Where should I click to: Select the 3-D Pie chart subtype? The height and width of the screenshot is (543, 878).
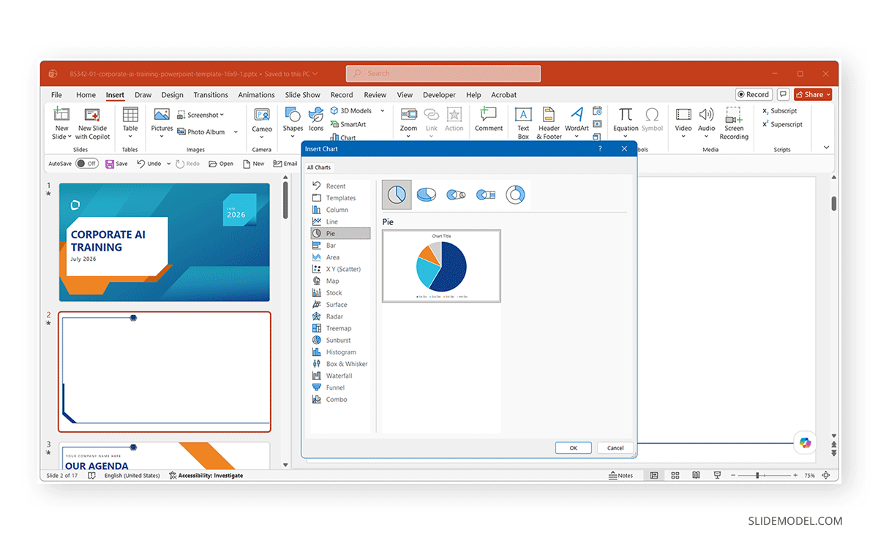click(427, 194)
